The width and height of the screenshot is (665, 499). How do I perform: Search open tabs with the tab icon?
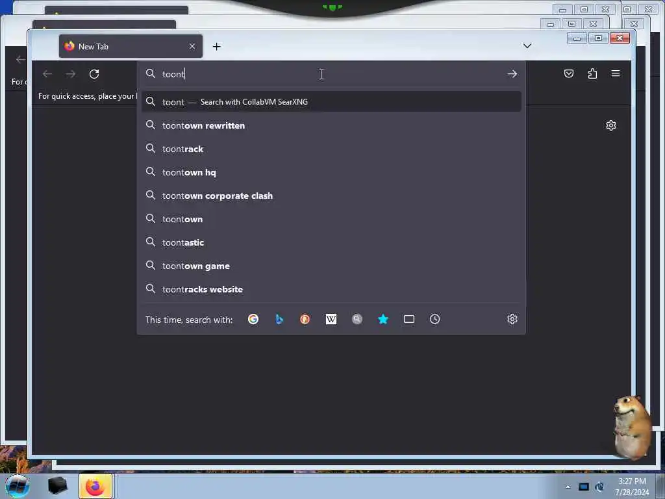[409, 319]
